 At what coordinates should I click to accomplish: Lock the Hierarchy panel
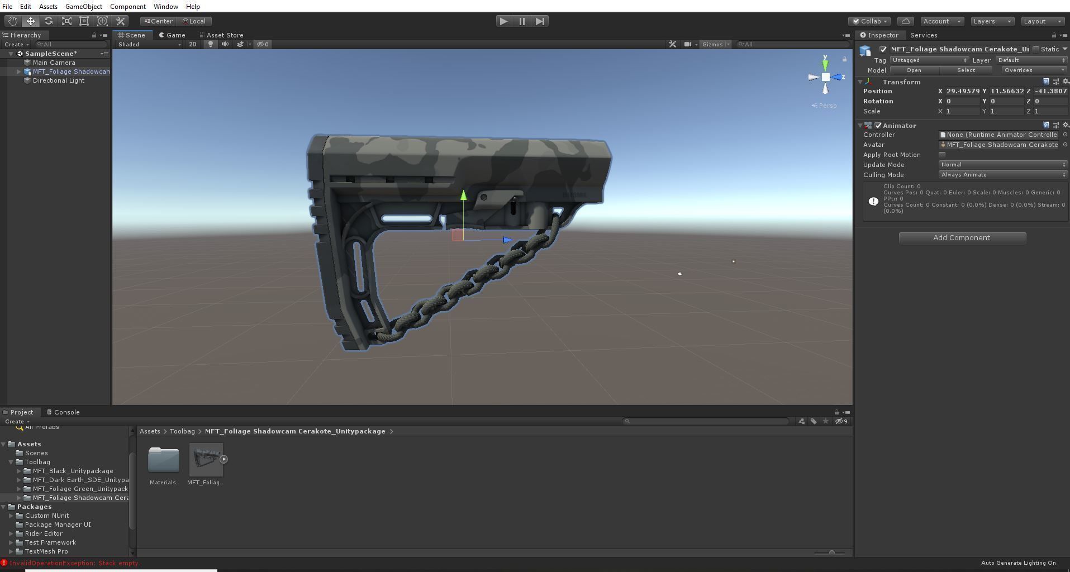pos(94,35)
